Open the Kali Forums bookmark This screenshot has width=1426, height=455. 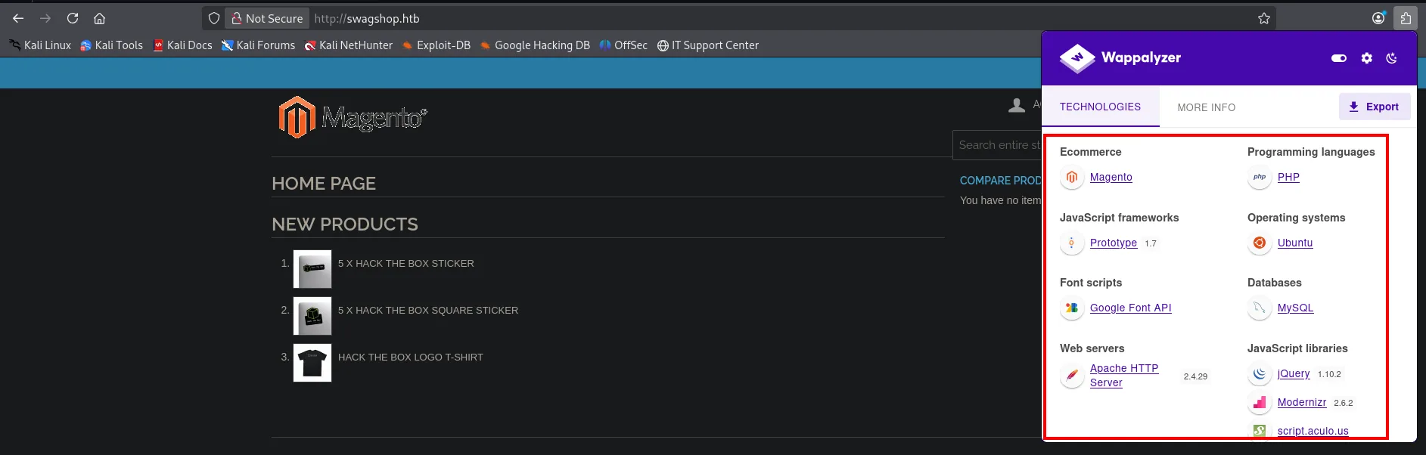[x=258, y=45]
